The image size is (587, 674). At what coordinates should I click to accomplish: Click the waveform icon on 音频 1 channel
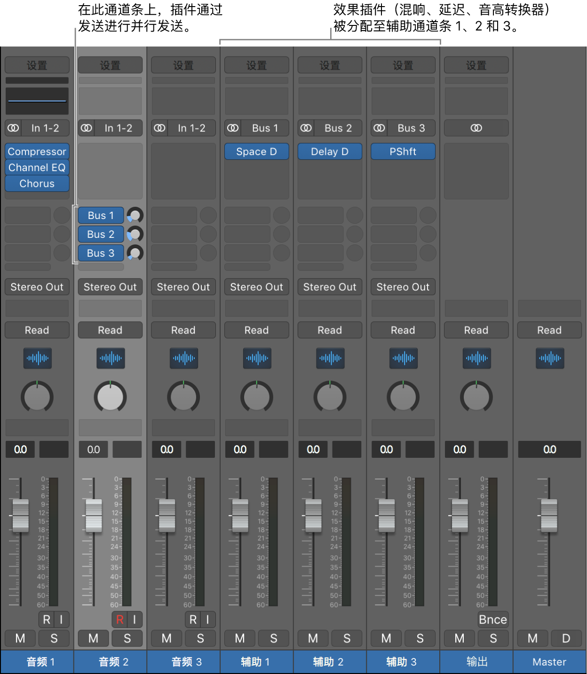pos(37,358)
